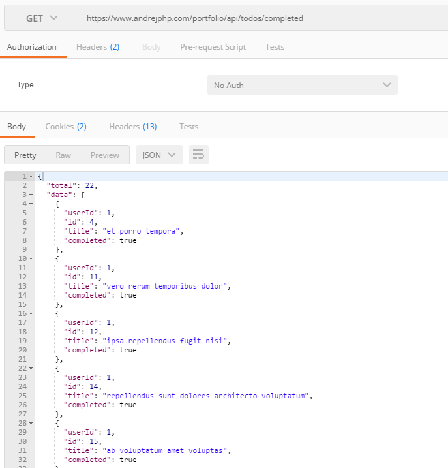Open the request Tests tab

[275, 47]
